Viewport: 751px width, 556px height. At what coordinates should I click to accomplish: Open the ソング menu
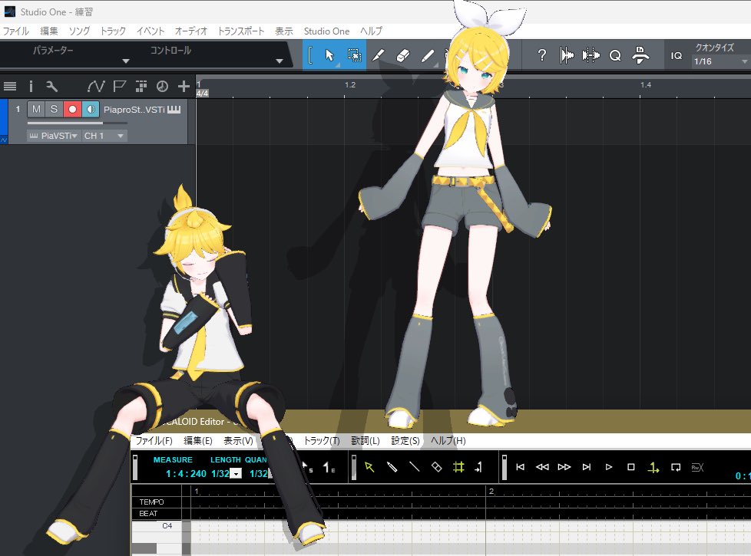[x=79, y=31]
